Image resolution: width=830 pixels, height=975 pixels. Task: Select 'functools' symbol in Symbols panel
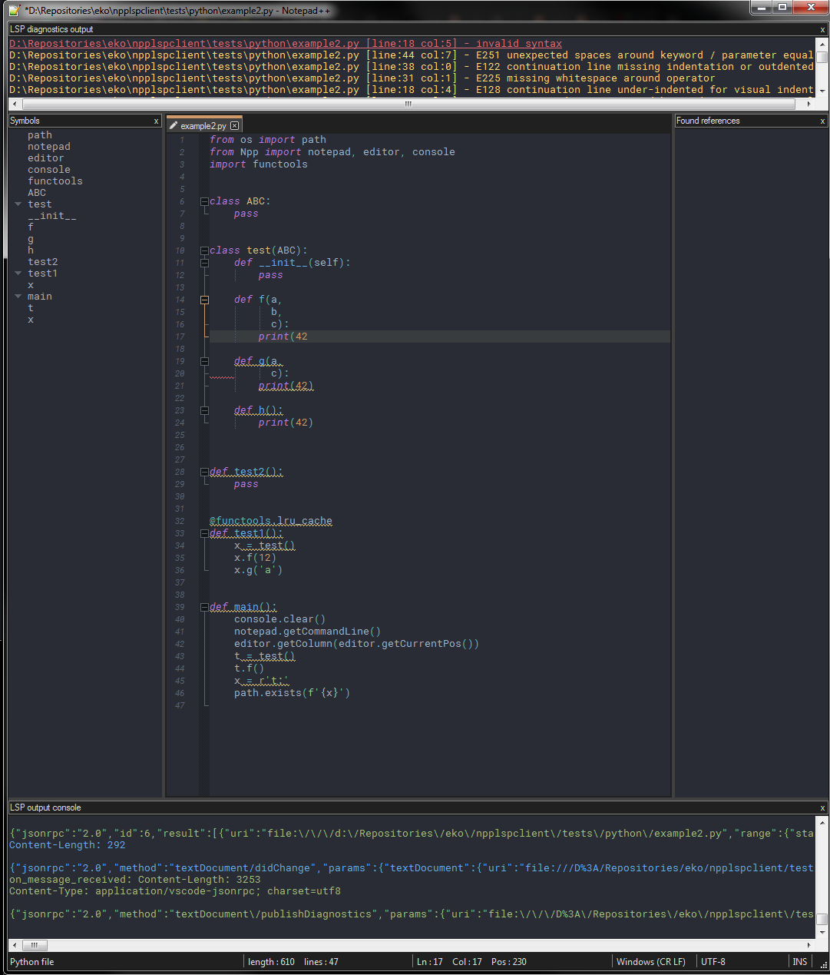point(55,181)
